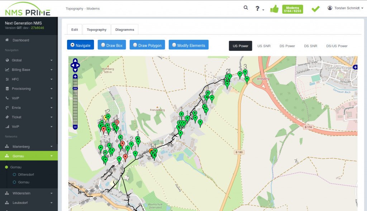This screenshot has width=367, height=211.
Task: Click the green check mark icon
Action: tap(315, 9)
